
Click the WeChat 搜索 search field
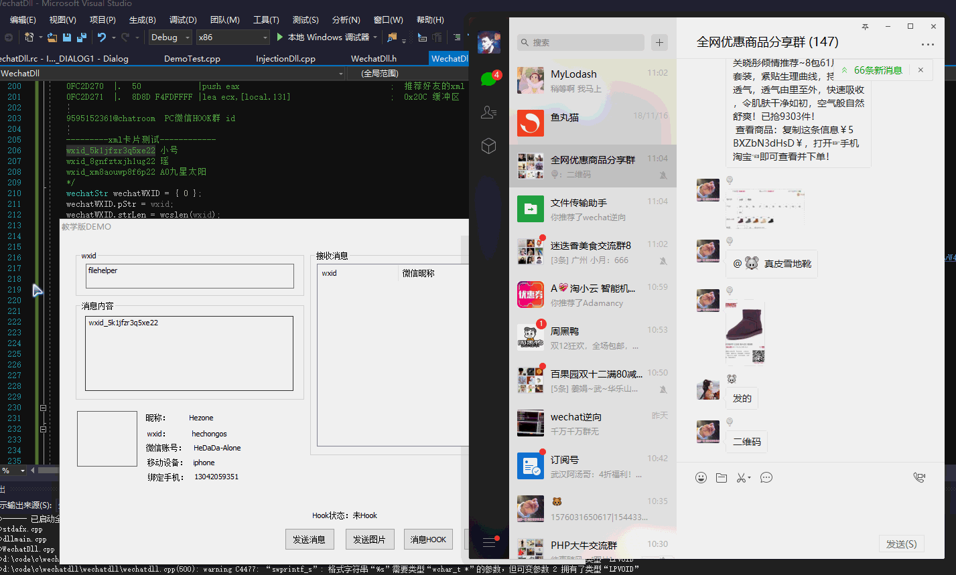tap(580, 43)
